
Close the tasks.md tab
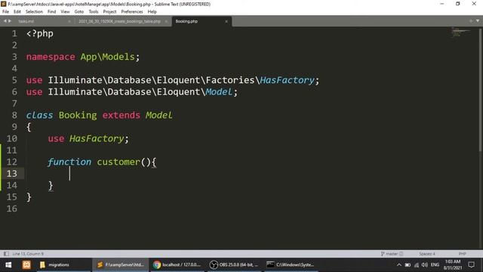click(x=69, y=21)
